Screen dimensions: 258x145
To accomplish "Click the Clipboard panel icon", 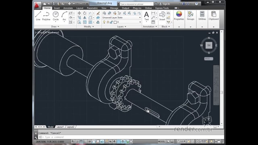I will point(214,16).
